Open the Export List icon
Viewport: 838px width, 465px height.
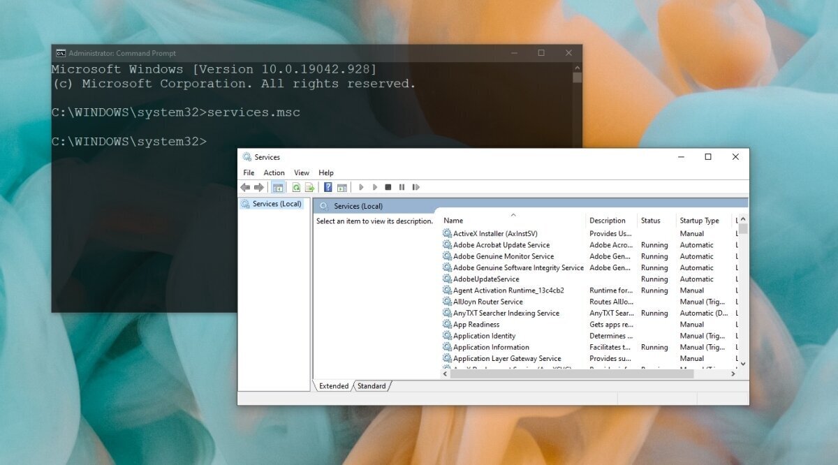(x=308, y=187)
